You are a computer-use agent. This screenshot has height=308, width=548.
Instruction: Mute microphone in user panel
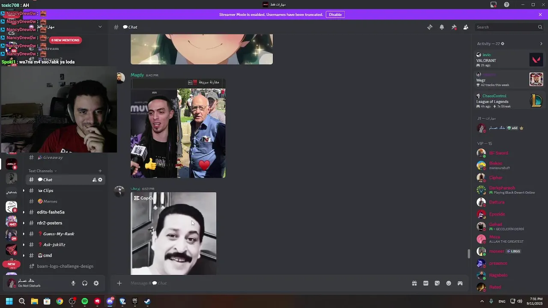(73, 283)
